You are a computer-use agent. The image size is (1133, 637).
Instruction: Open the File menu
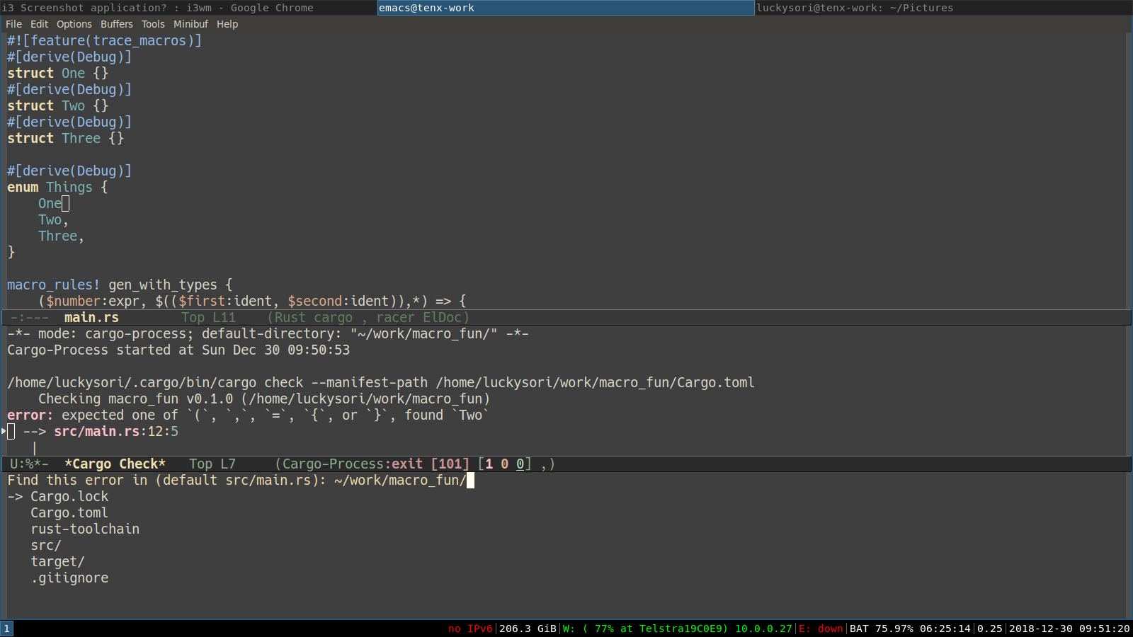pyautogui.click(x=13, y=24)
